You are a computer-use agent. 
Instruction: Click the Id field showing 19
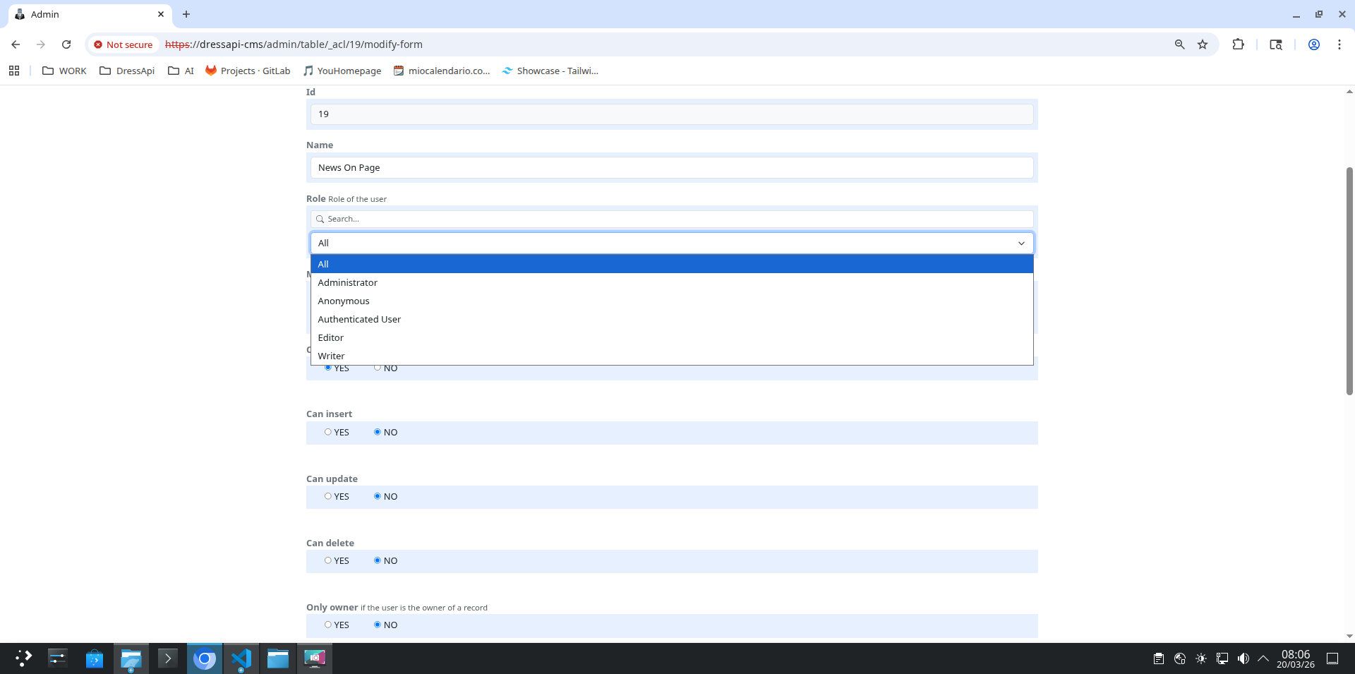pyautogui.click(x=672, y=114)
